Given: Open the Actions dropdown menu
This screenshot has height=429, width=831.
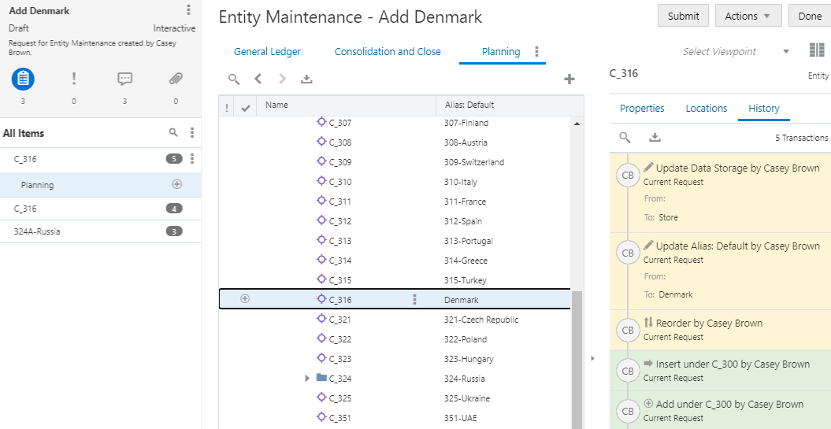Looking at the screenshot, I should [748, 16].
